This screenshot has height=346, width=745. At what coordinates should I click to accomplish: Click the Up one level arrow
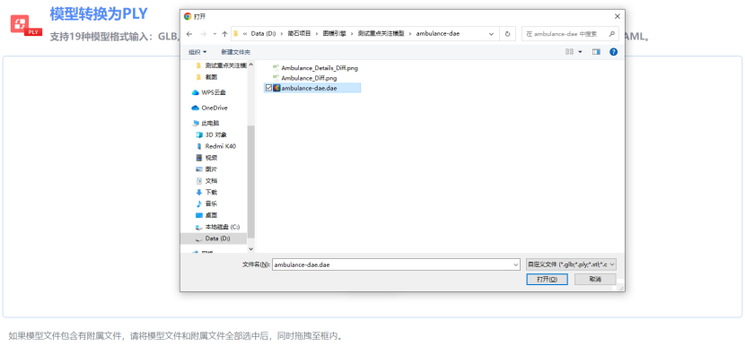click(224, 34)
